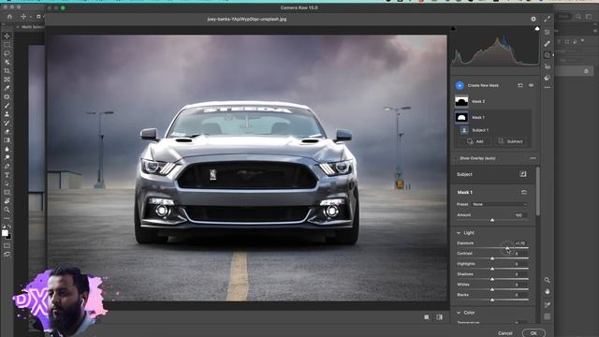
Task: Select the Eyedropper tool
Action: tap(7, 88)
